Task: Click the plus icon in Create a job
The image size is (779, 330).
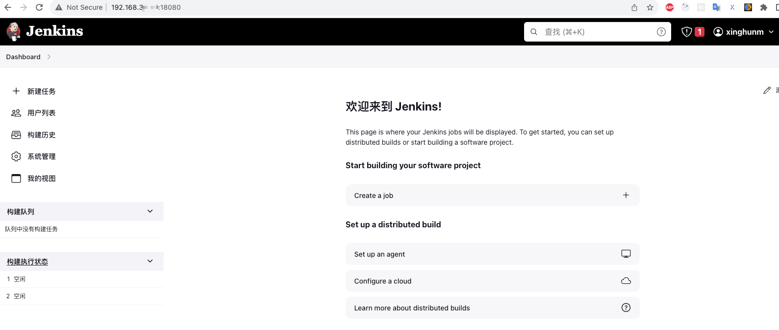Action: [x=626, y=195]
